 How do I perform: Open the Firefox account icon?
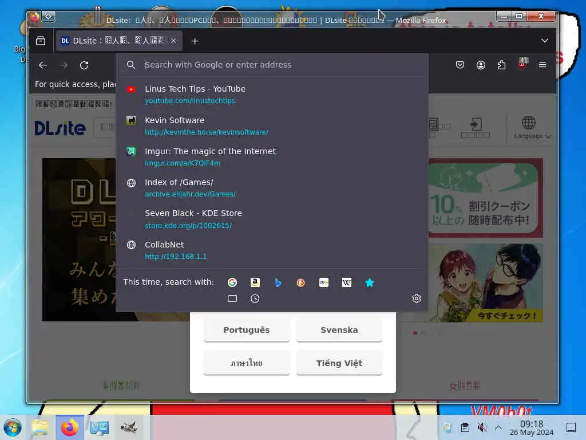coord(481,65)
